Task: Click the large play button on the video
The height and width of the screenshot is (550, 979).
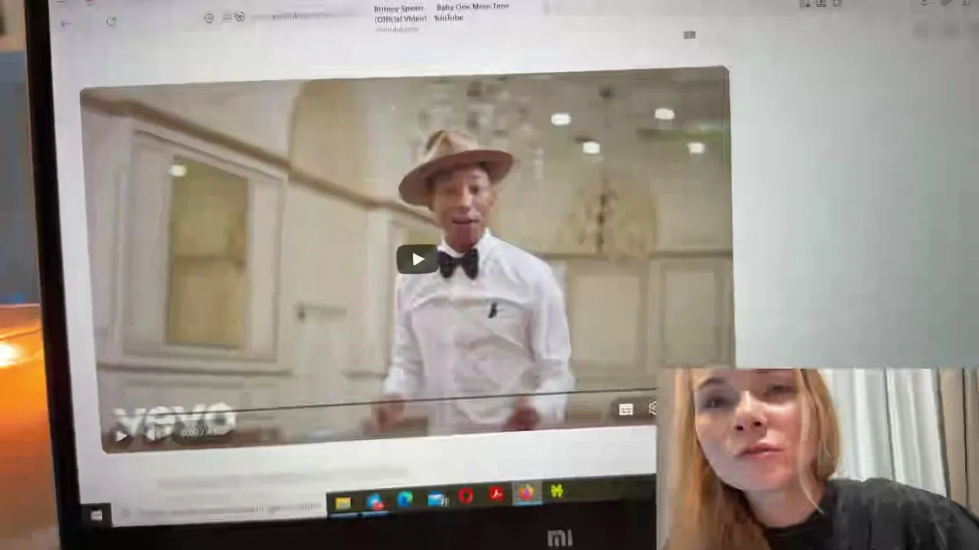Action: point(418,260)
